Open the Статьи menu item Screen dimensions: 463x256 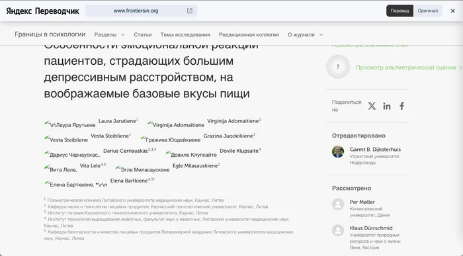[x=143, y=34]
